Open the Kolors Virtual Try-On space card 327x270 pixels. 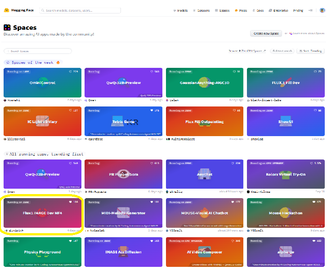[286, 174]
